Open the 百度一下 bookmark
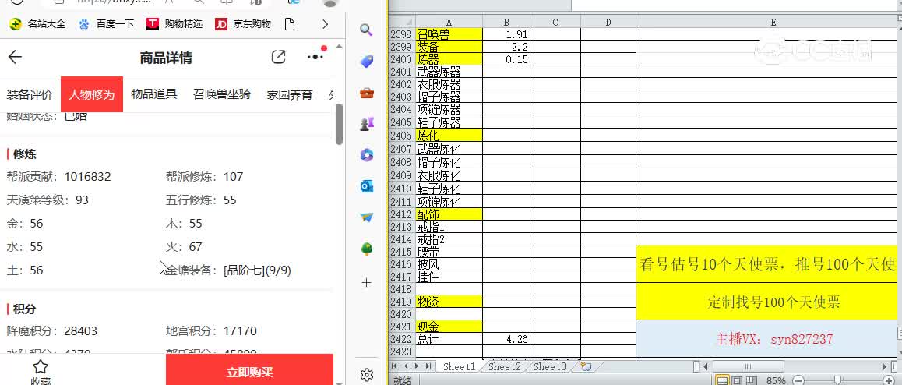The width and height of the screenshot is (902, 385). pyautogui.click(x=106, y=24)
